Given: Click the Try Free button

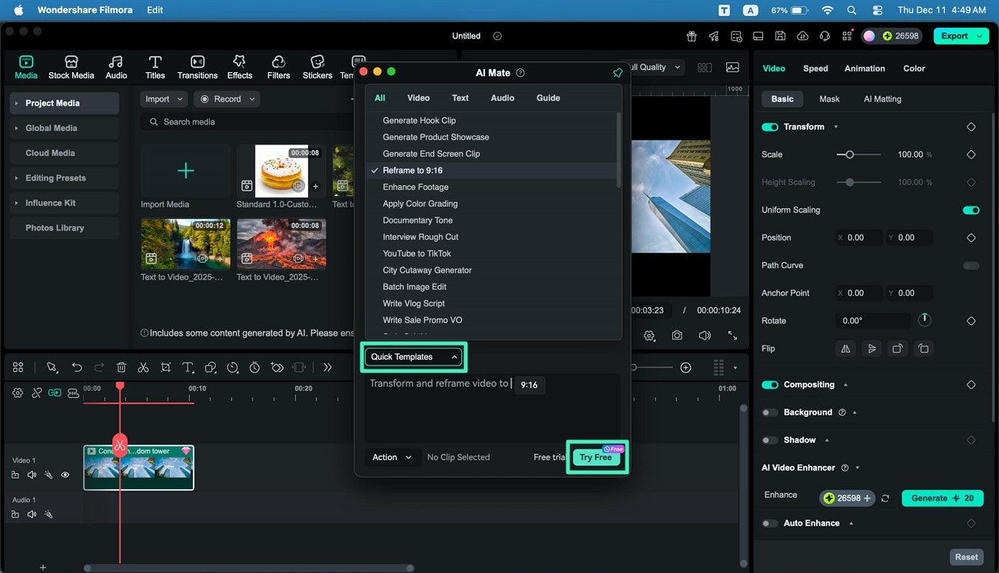Looking at the screenshot, I should click(596, 457).
